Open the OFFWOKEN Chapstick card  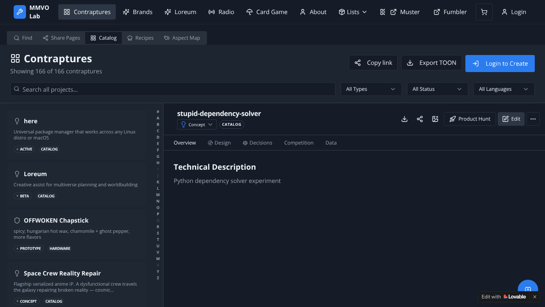[x=76, y=234]
